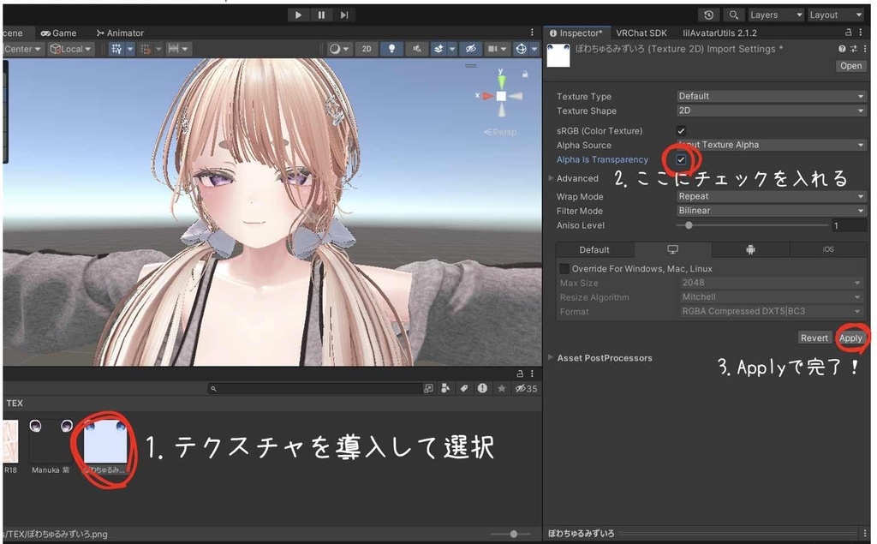This screenshot has height=544, width=877.
Task: Open grid settings dropdown arrow
Action: pyautogui.click(x=130, y=49)
